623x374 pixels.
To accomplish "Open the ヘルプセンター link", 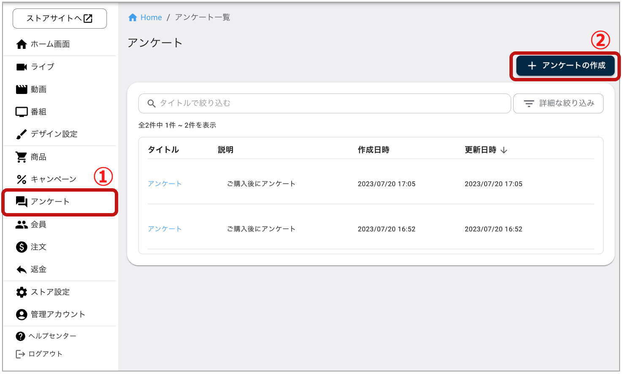I will pyautogui.click(x=52, y=336).
